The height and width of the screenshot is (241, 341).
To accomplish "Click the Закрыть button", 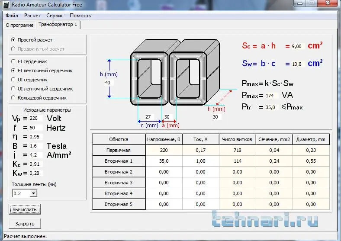I will (x=25, y=224).
